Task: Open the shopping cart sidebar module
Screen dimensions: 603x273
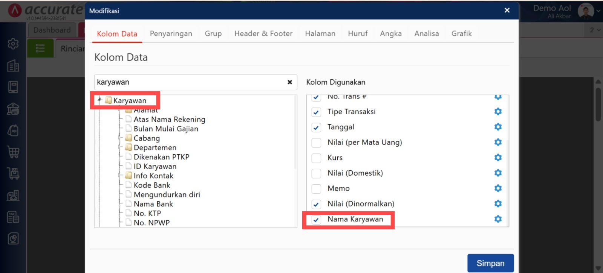Action: (13, 152)
